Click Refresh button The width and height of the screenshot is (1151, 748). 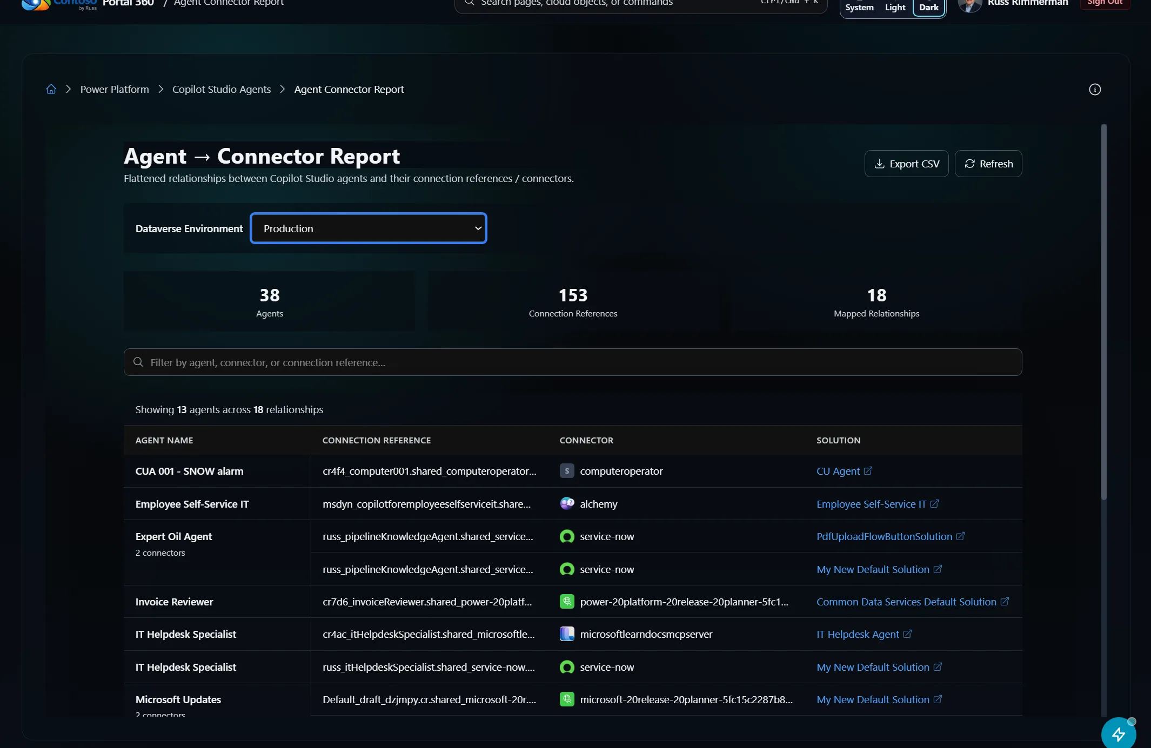point(988,164)
